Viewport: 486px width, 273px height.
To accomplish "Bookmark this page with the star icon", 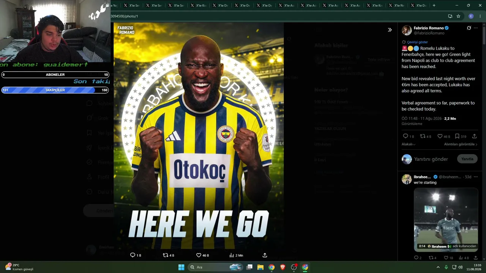I will point(458,16).
